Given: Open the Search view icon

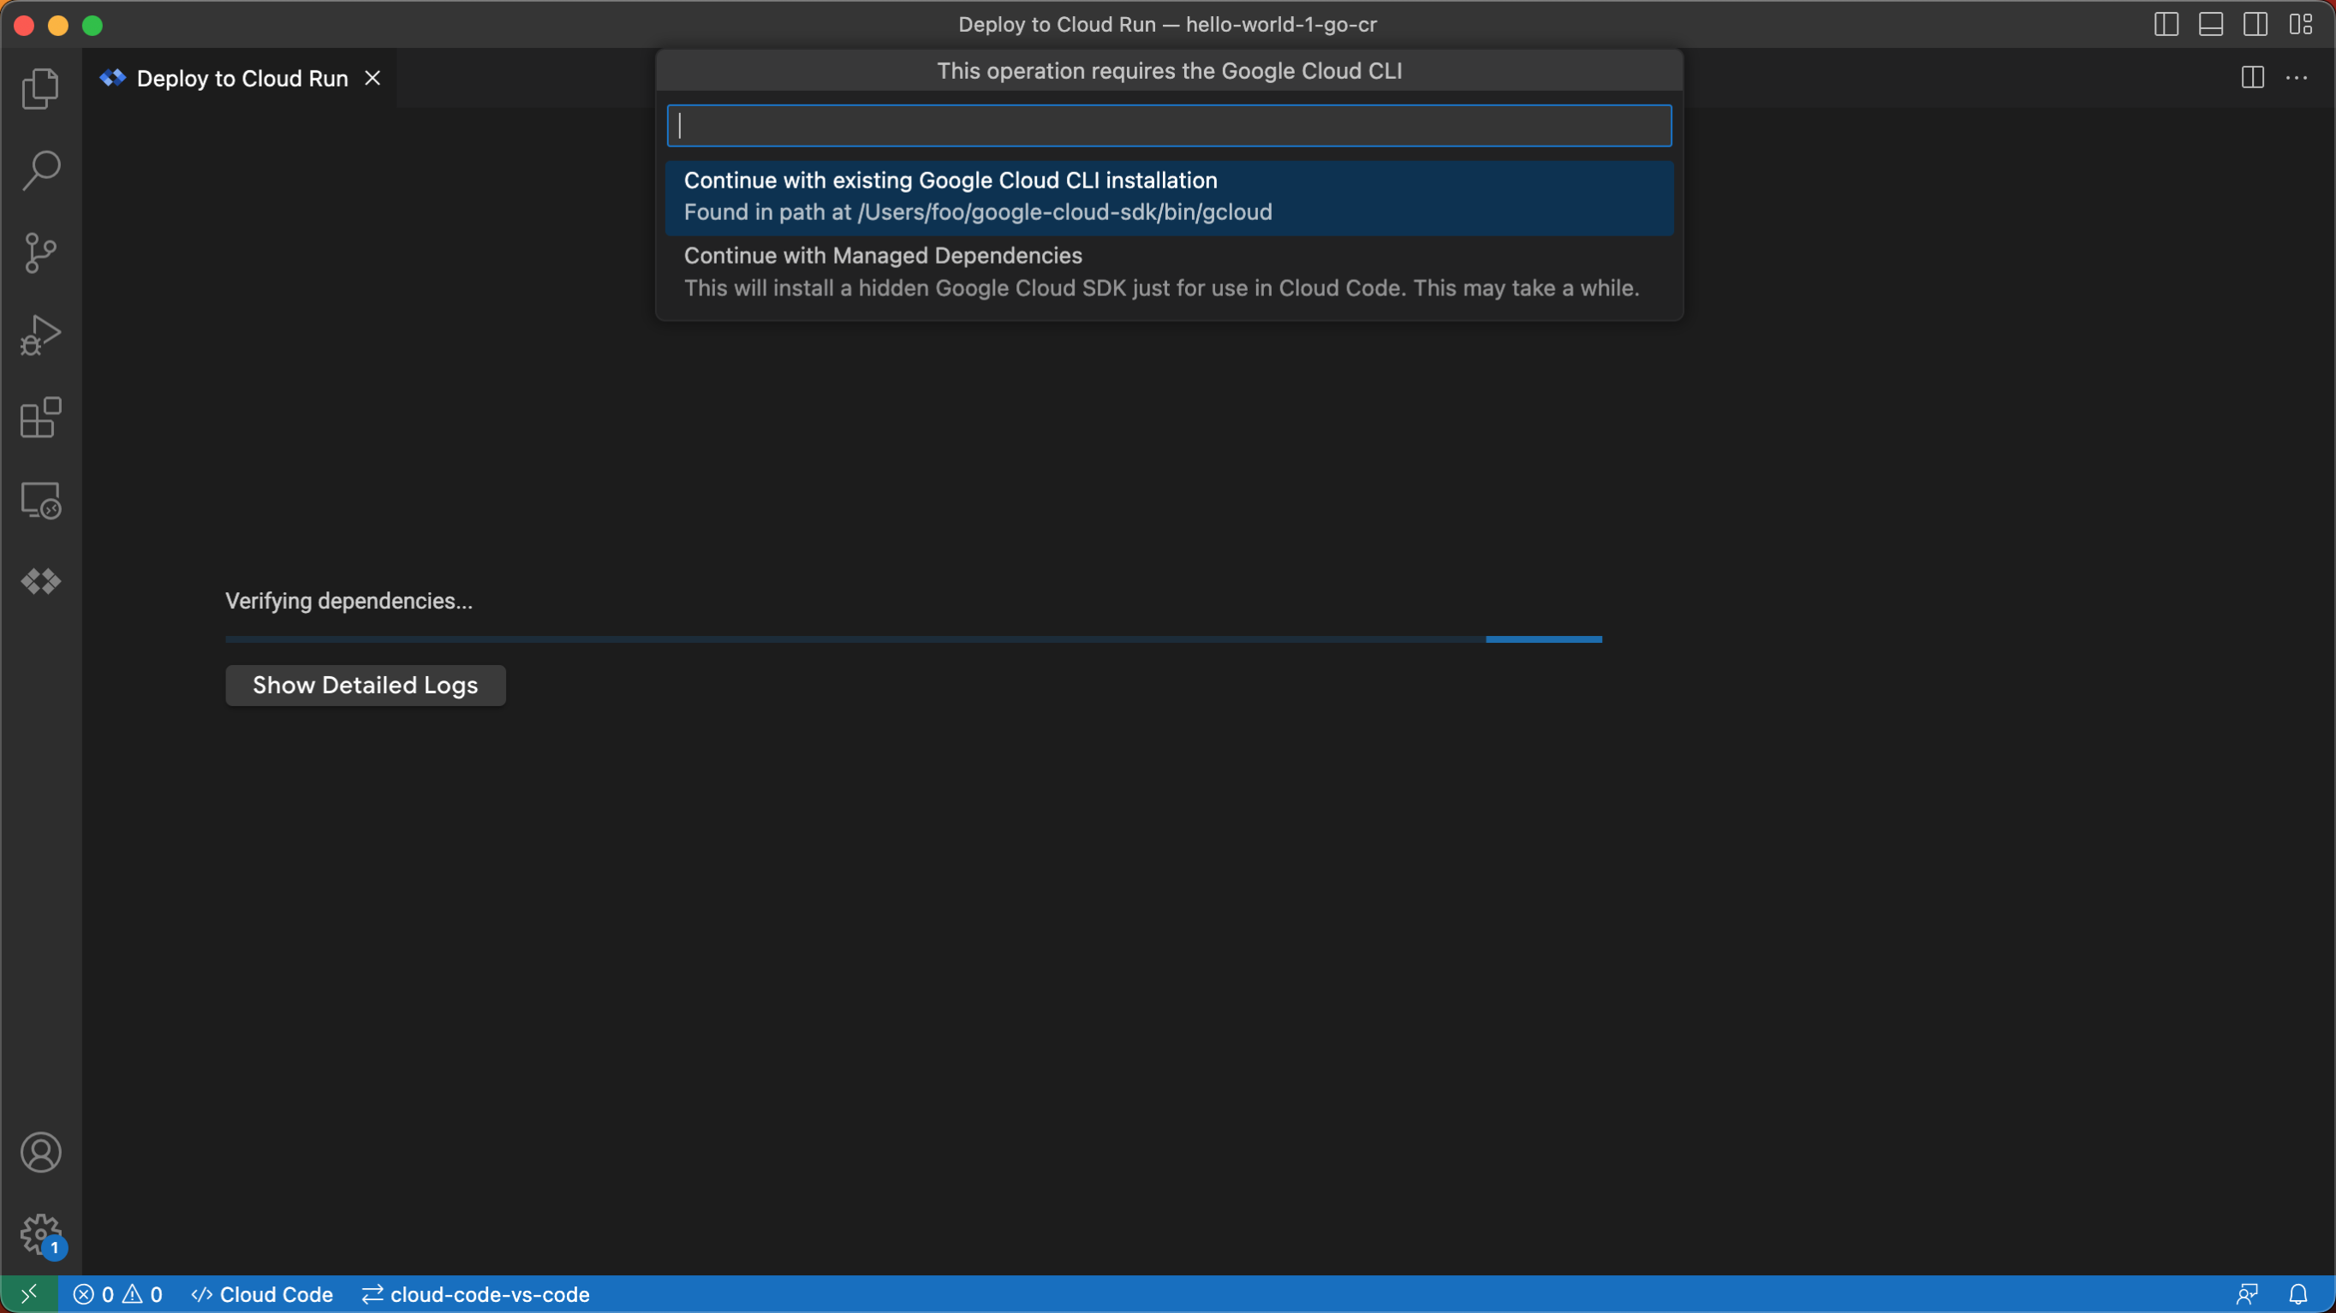Looking at the screenshot, I should [41, 170].
